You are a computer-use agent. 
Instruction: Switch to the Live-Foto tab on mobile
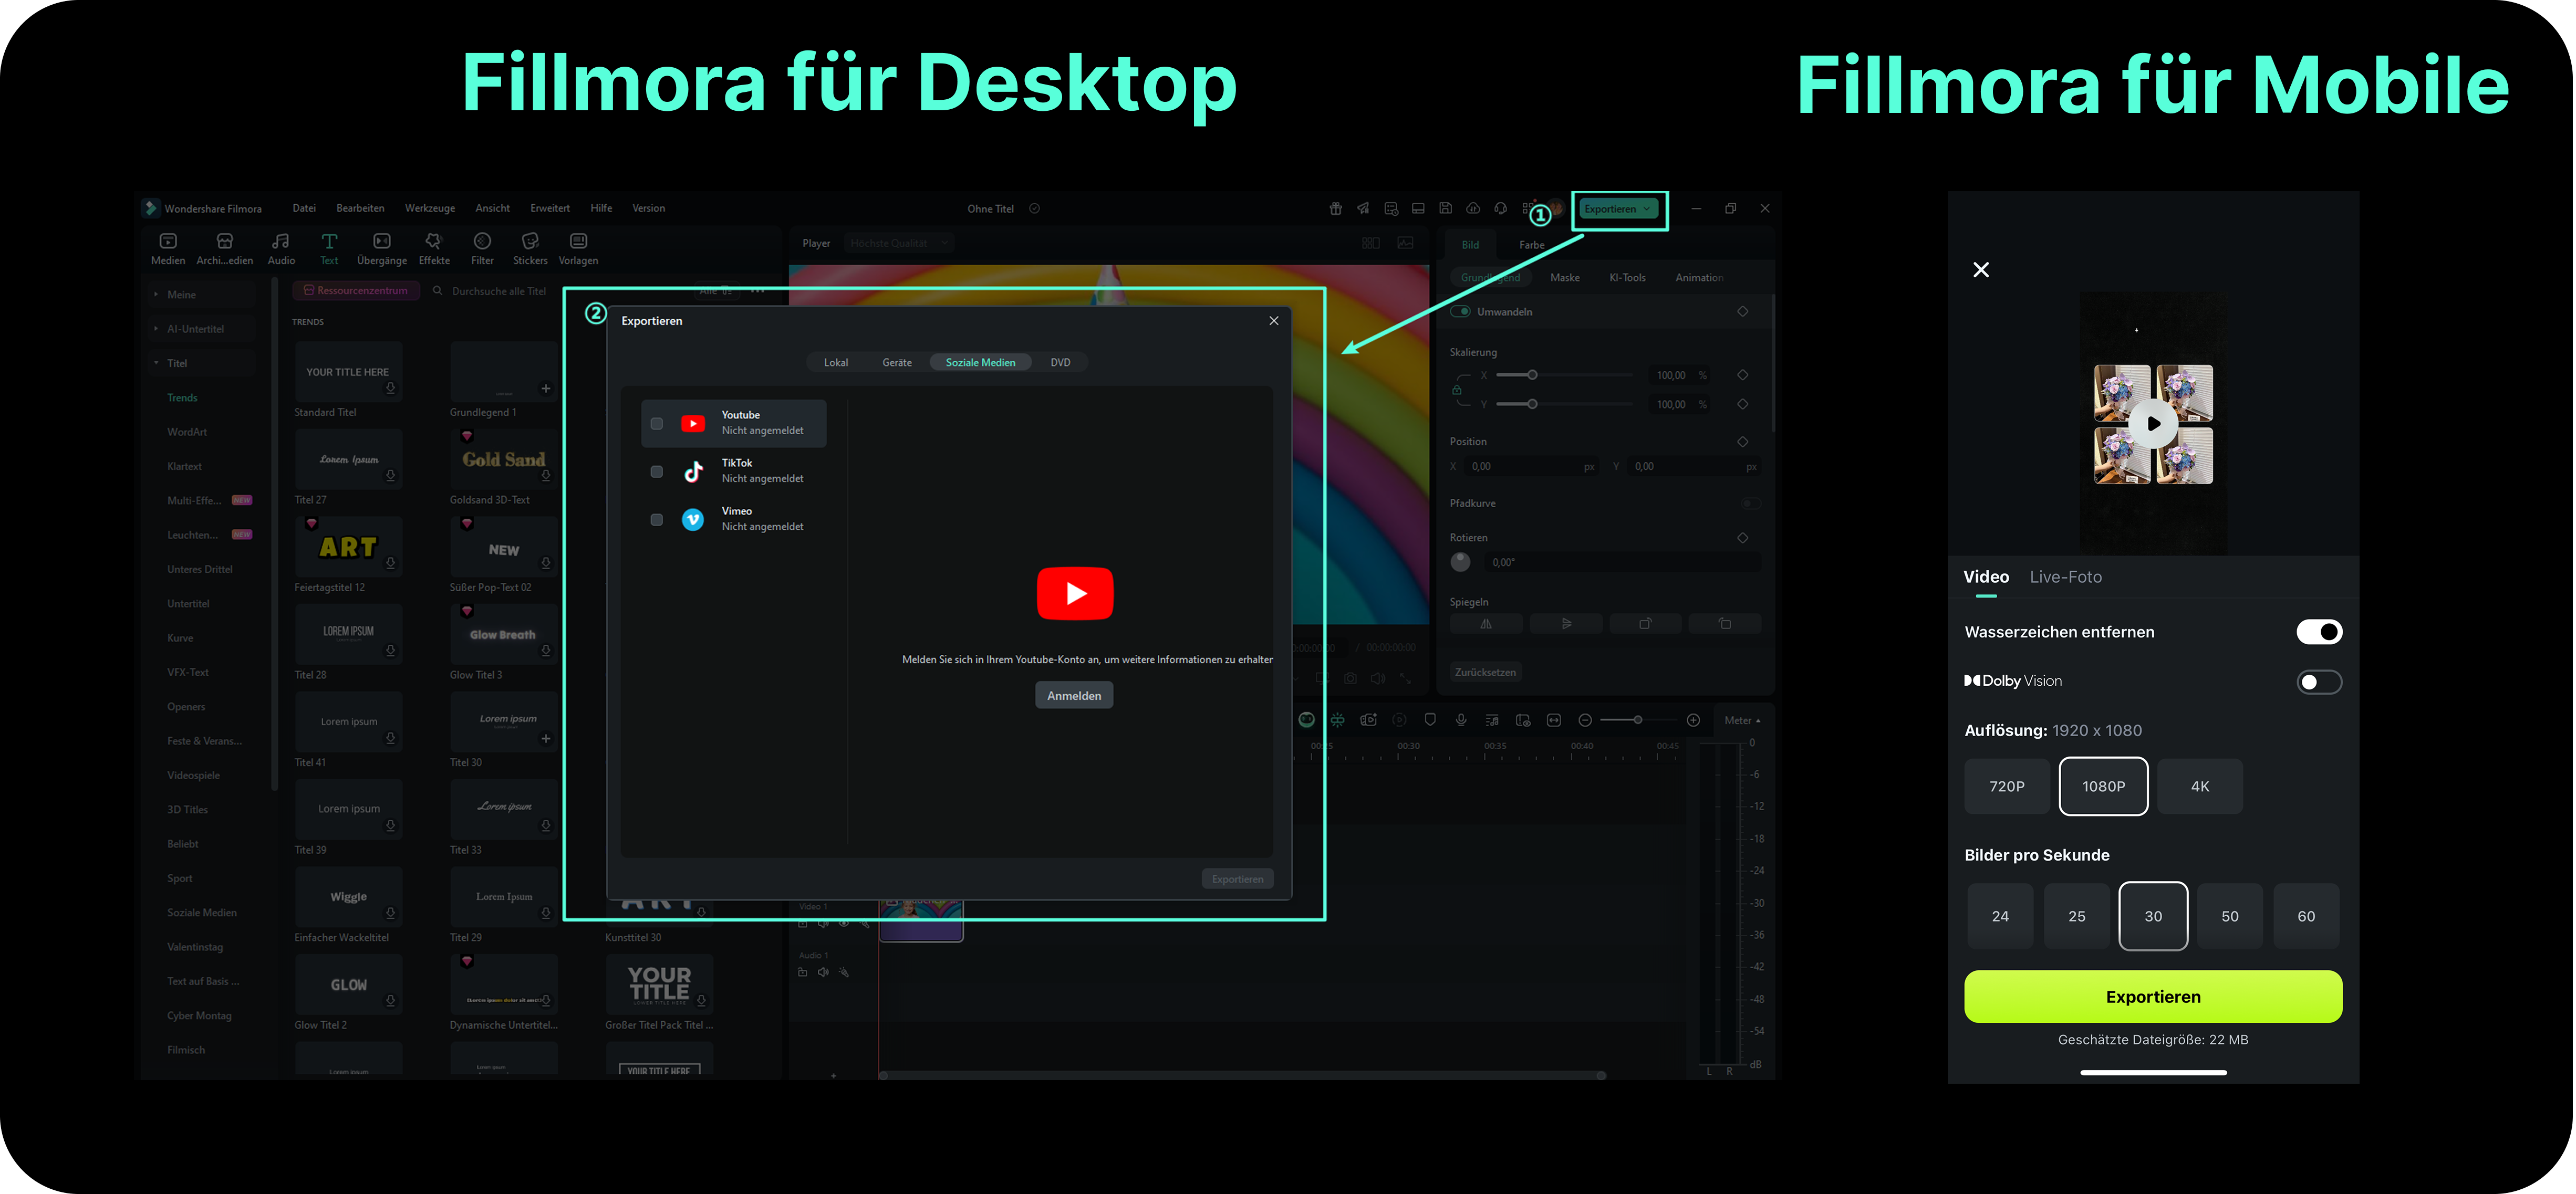[2065, 577]
